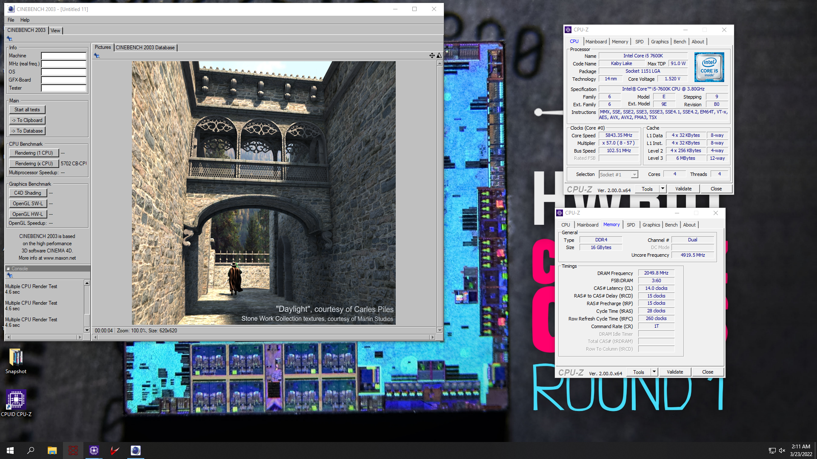This screenshot has height=459, width=817.
Task: Click upper CPU-Z window title icon
Action: pyautogui.click(x=568, y=30)
